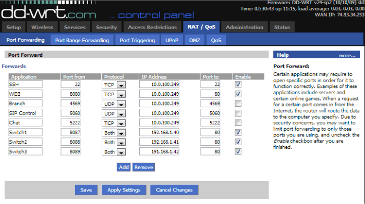The image size is (365, 204).
Task: Edit the Chat application name field
Action: pyautogui.click(x=26, y=123)
